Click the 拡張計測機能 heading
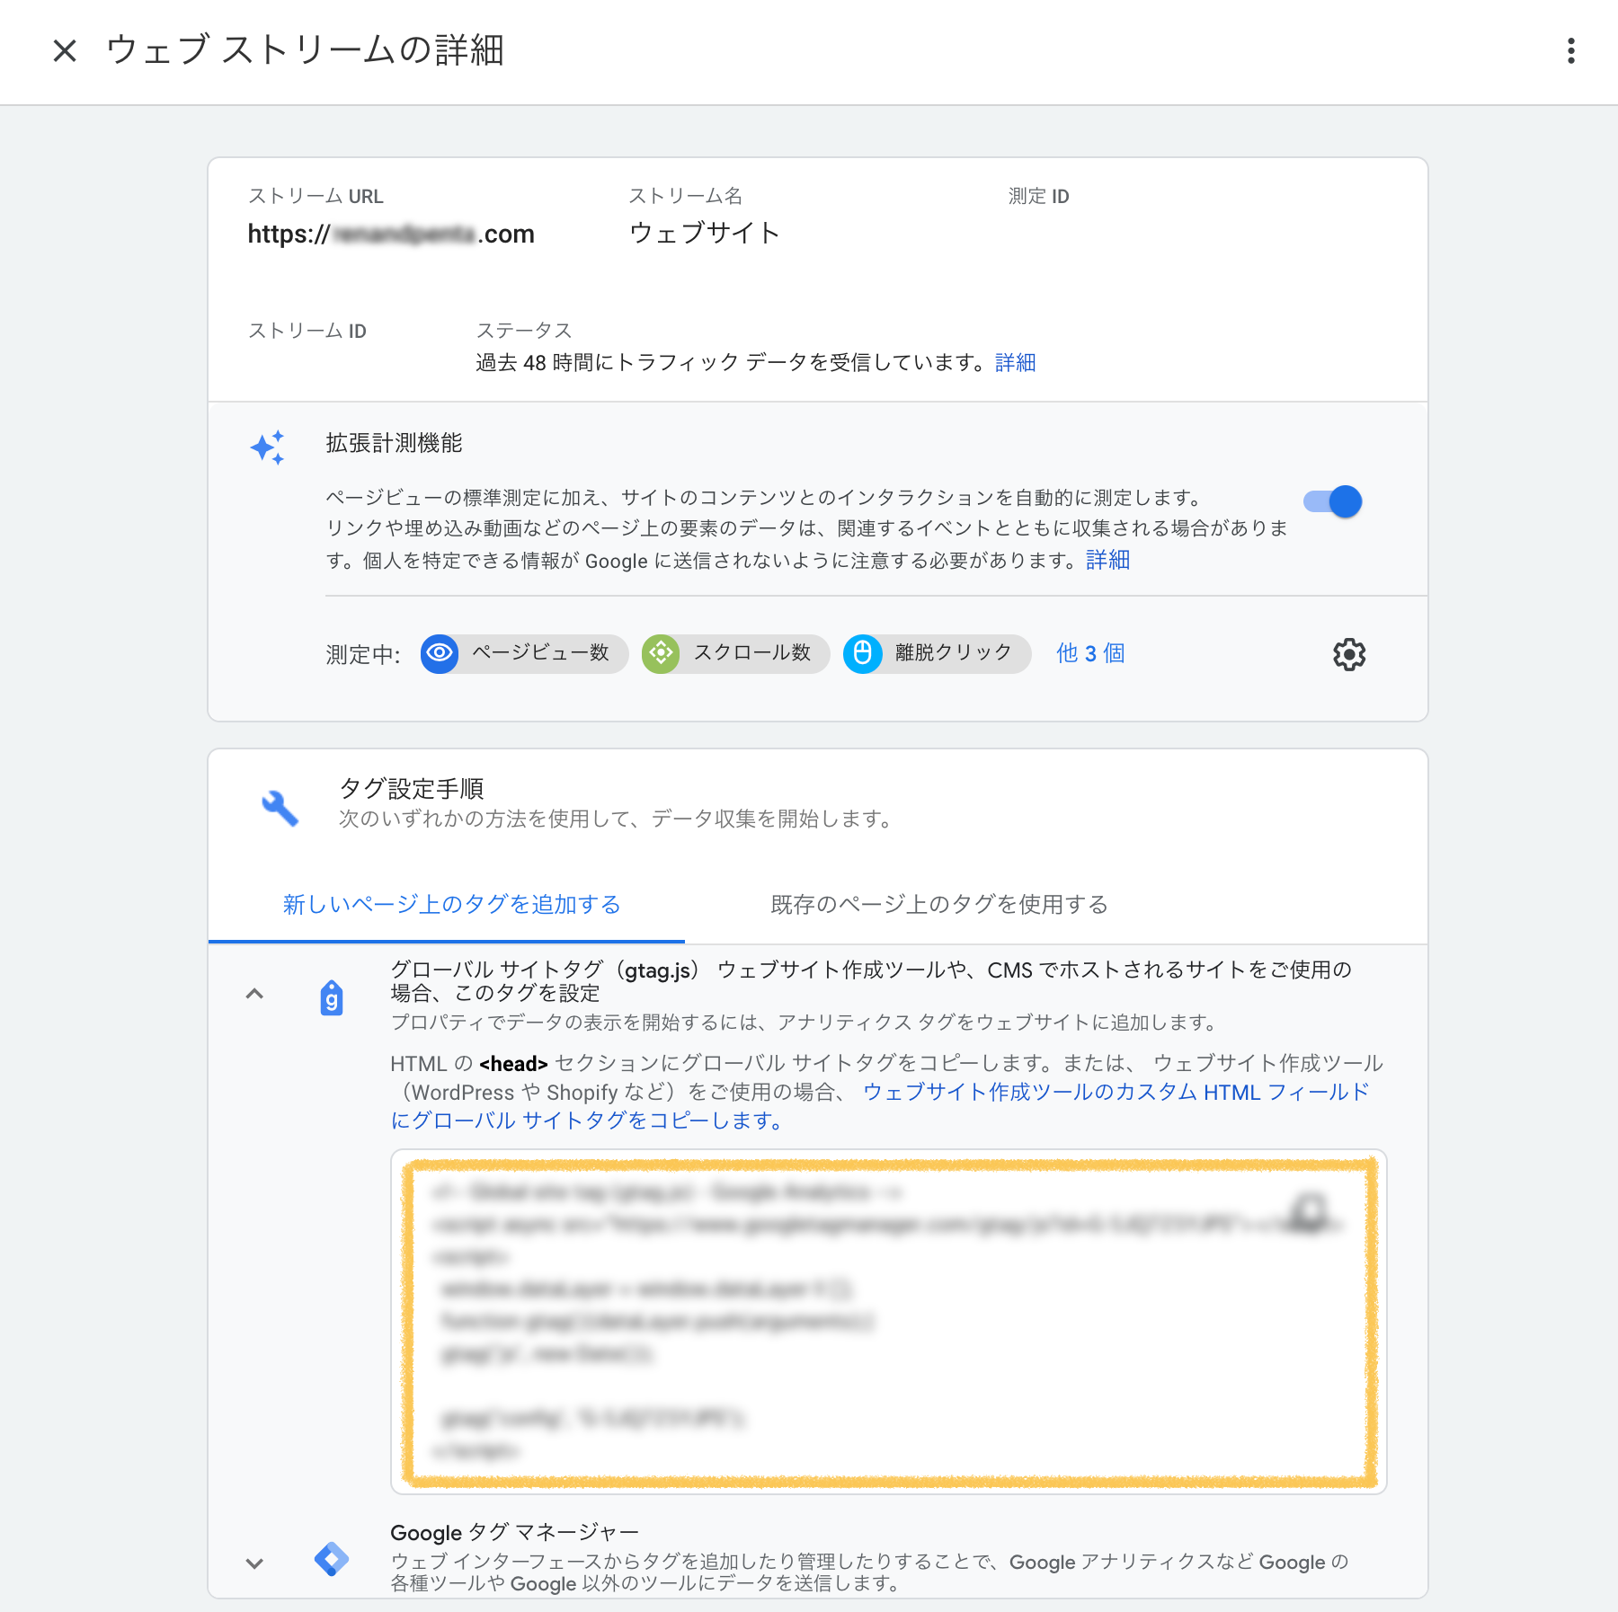Screen dimensions: 1618x1612 (394, 443)
